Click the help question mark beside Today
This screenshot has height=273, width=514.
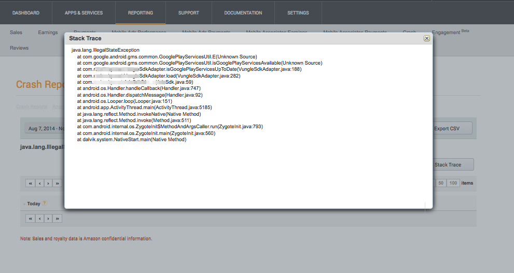coord(44,203)
